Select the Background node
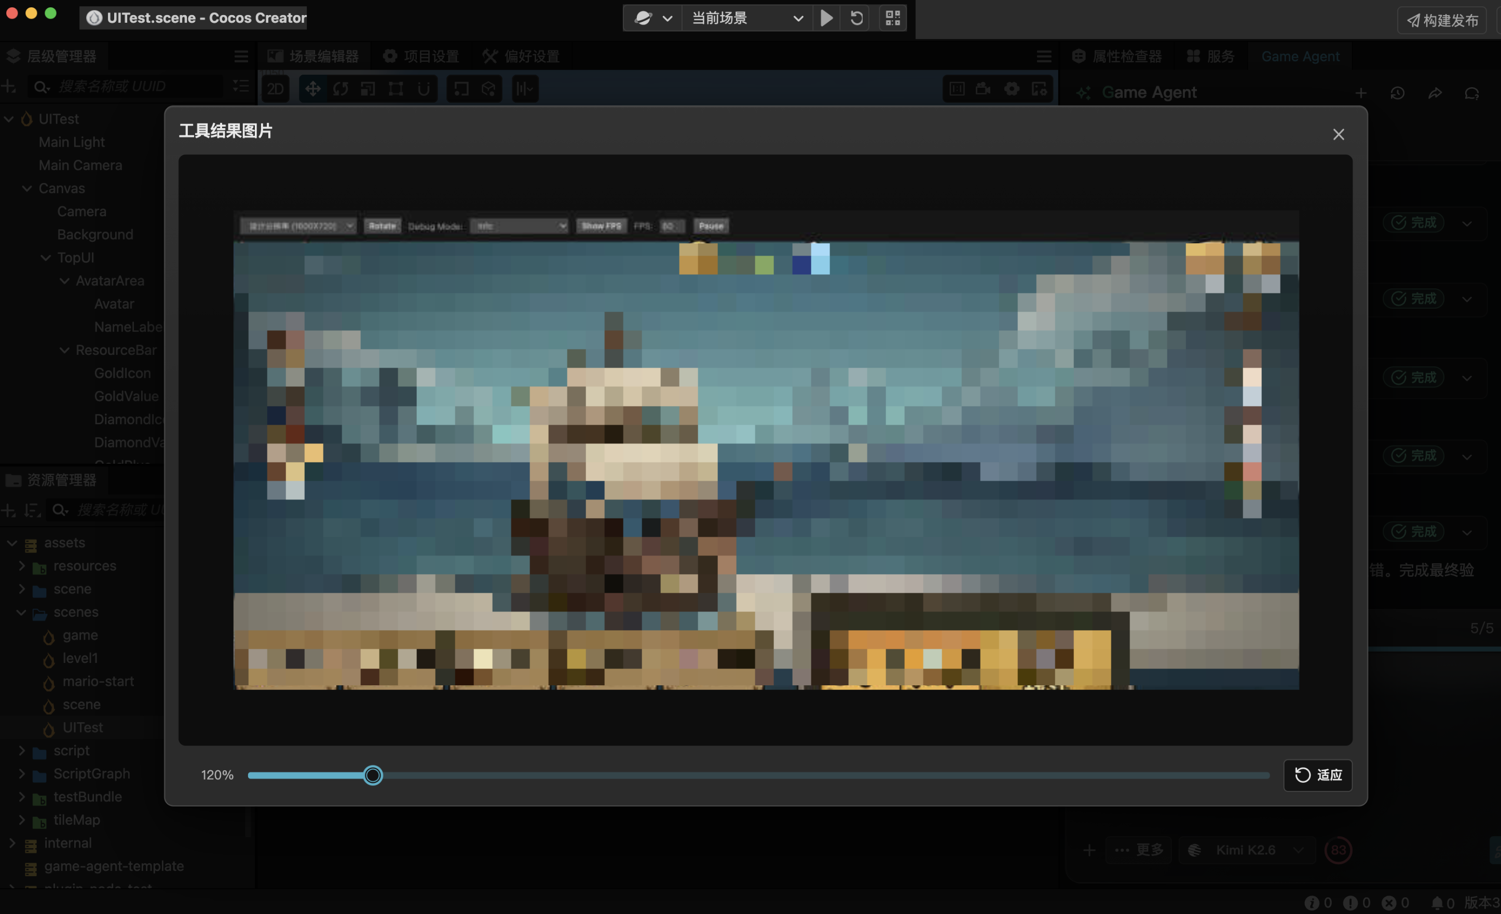Viewport: 1501px width, 914px height. pos(95,234)
